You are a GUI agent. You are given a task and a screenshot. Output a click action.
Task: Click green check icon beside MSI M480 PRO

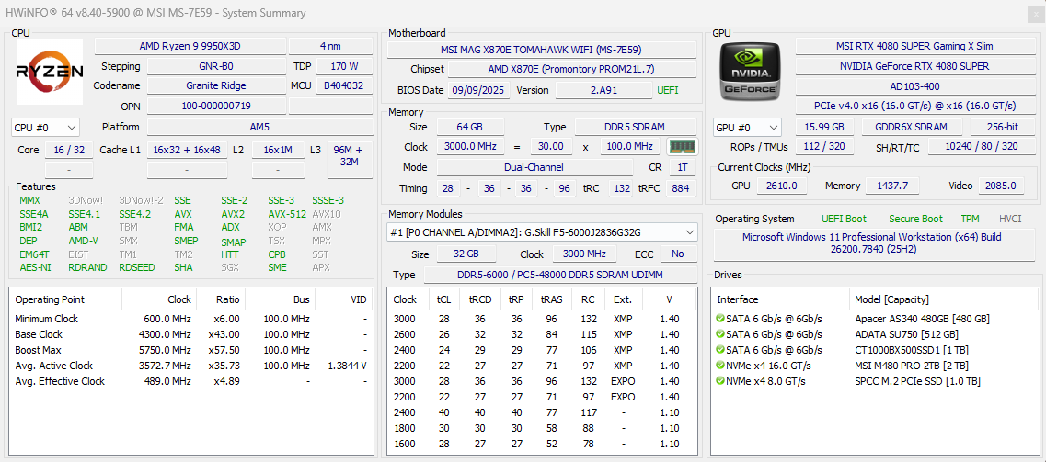(x=719, y=366)
